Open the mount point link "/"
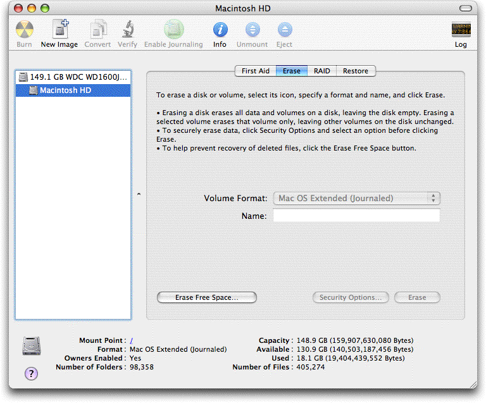 coord(132,340)
